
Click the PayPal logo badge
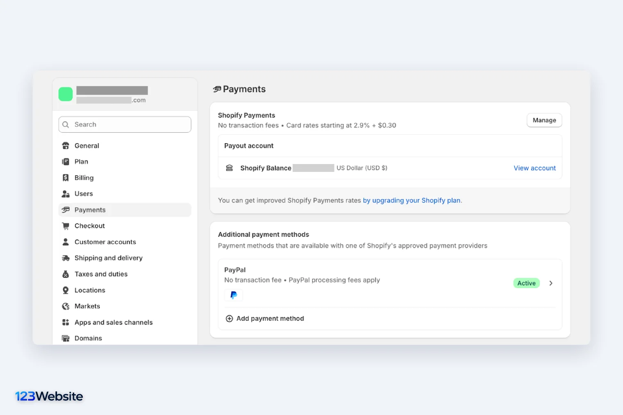234,295
